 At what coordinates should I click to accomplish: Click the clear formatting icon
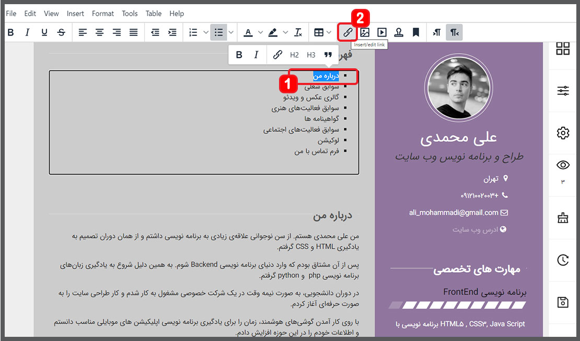pos(298,32)
